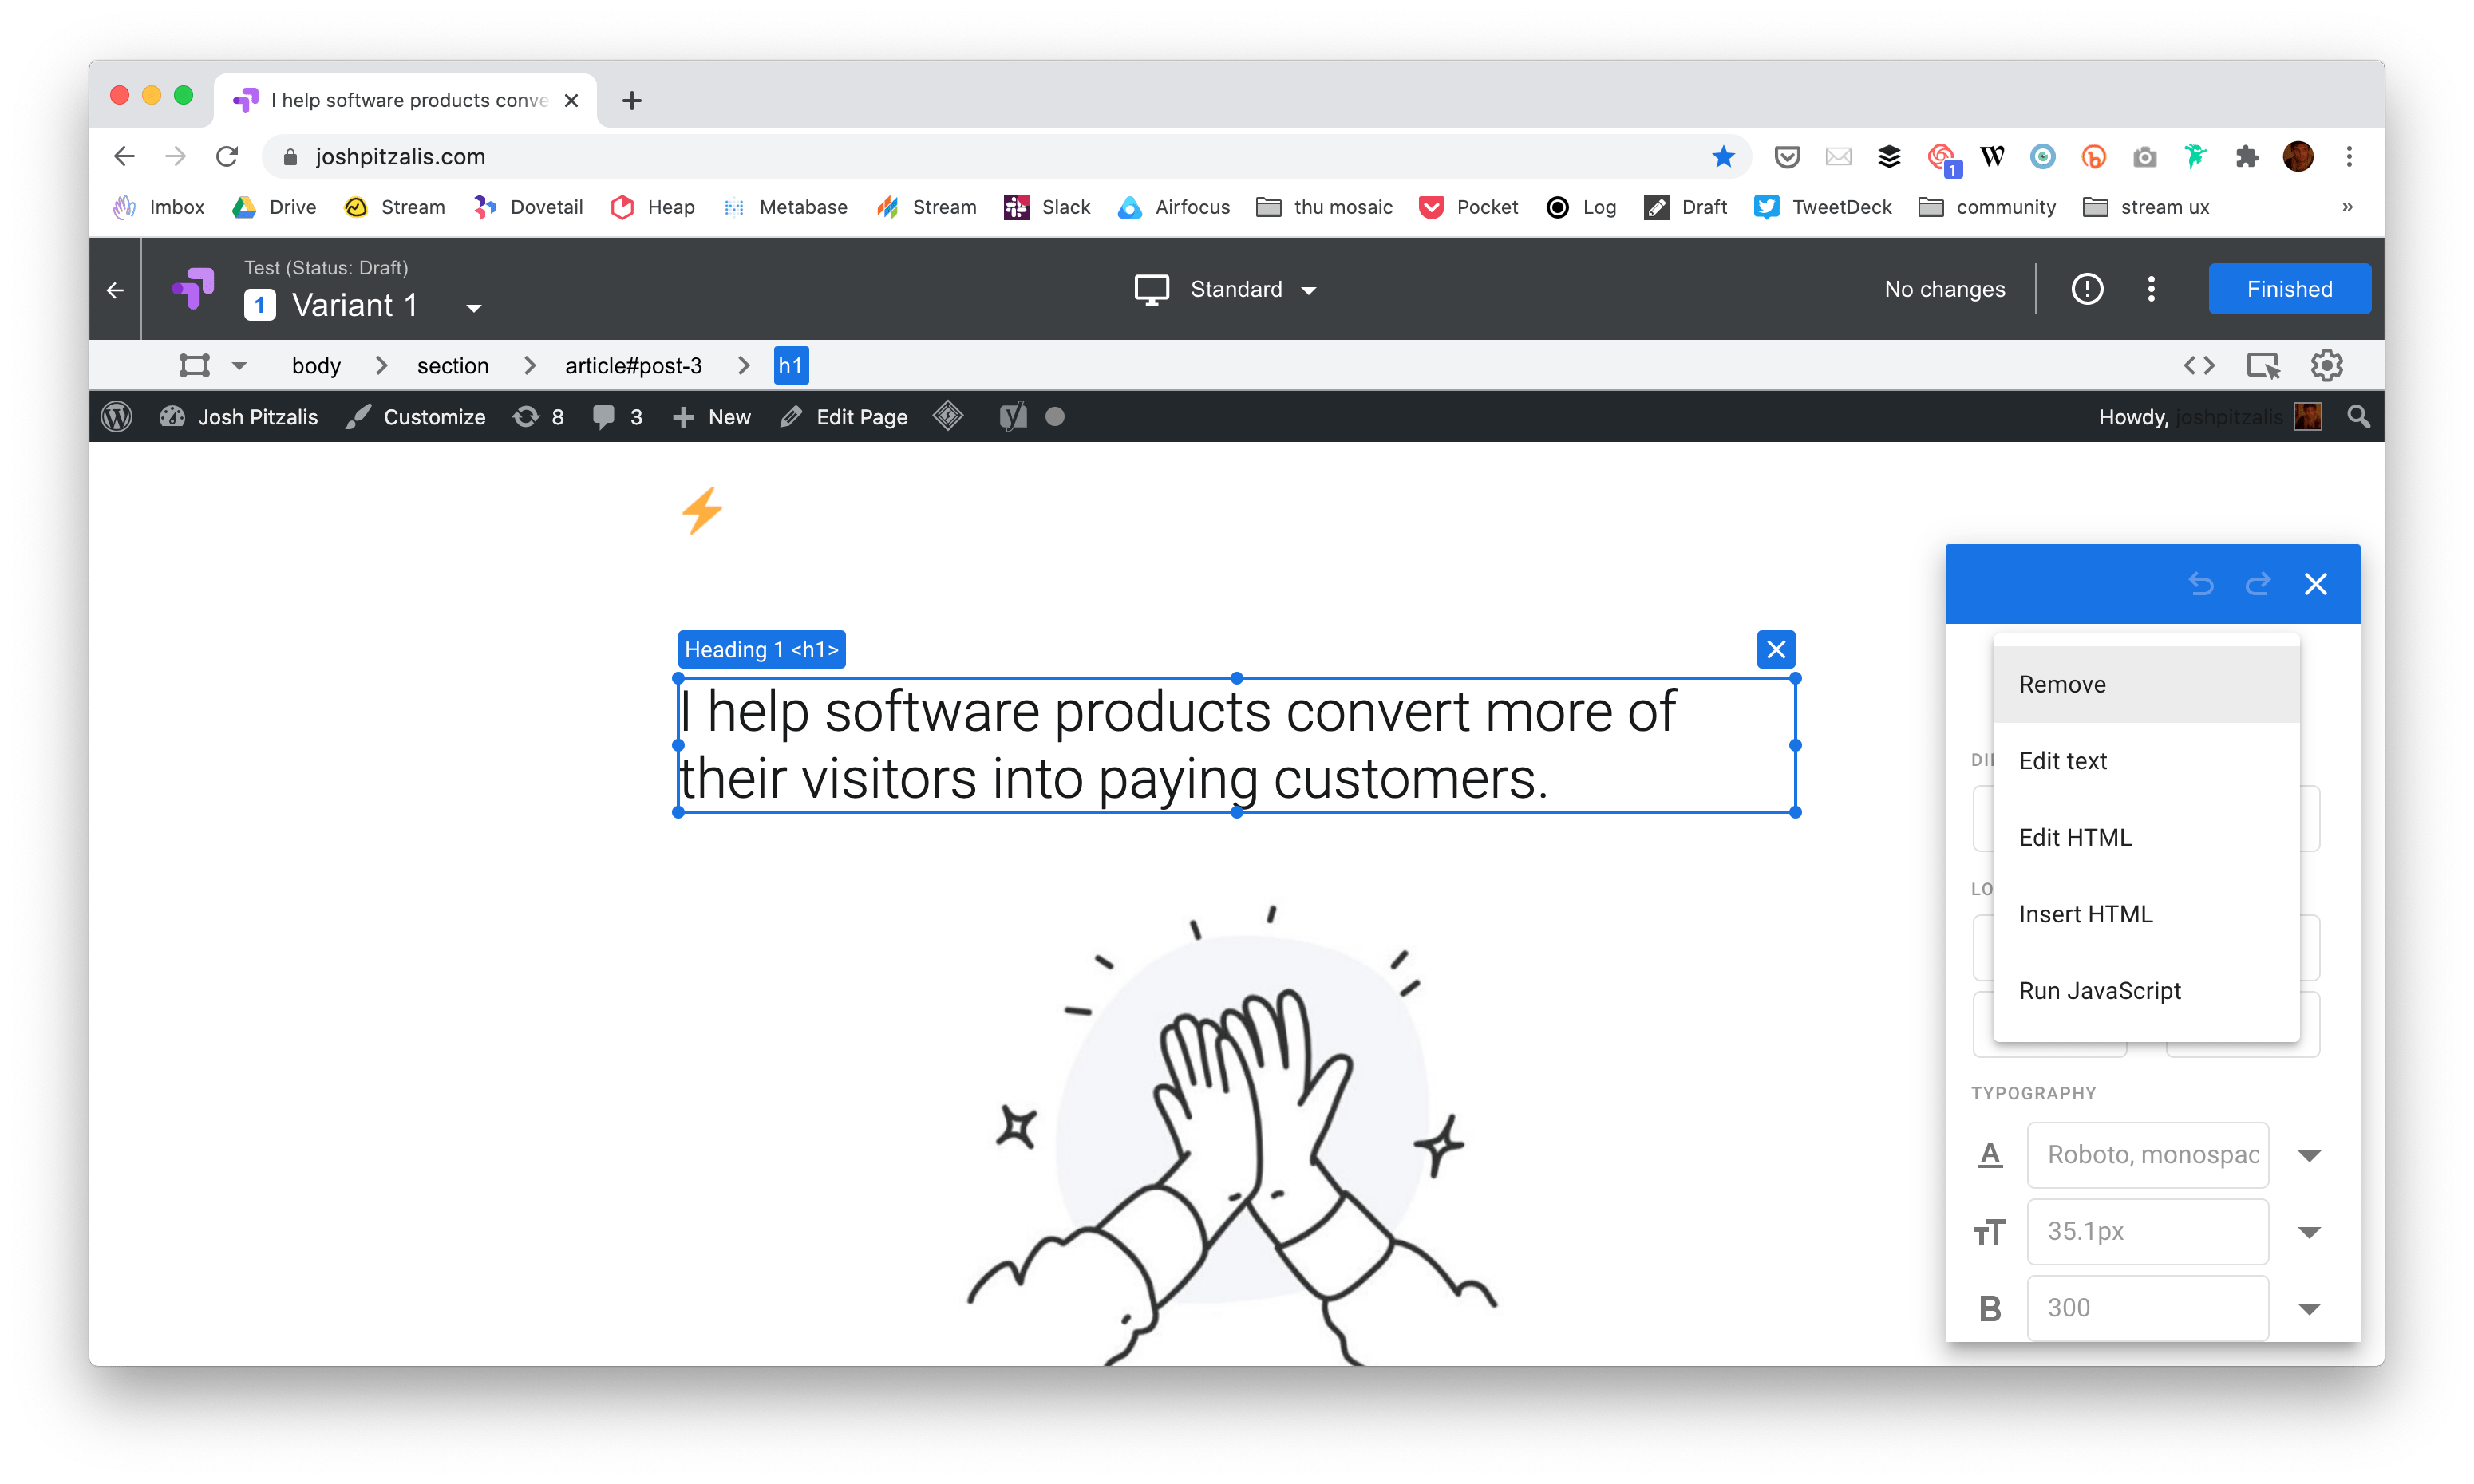Click the redo arrow in editor panel
Viewport: 2474px width, 1484px height.
2257,584
